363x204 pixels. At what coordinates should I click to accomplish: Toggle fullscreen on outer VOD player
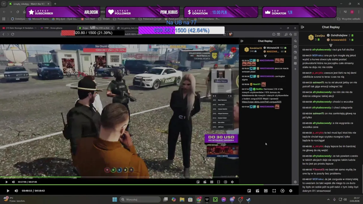[274, 191]
